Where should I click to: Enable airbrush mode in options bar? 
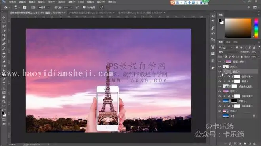pos(77,7)
